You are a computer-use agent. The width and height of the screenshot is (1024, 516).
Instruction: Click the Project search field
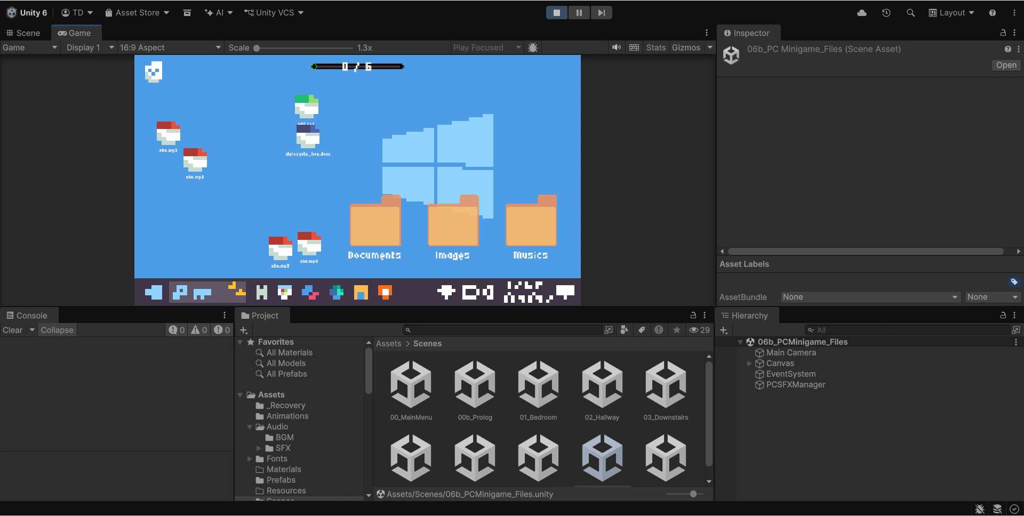click(x=502, y=330)
